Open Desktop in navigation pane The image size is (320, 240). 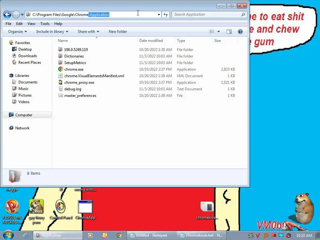(x=25, y=49)
